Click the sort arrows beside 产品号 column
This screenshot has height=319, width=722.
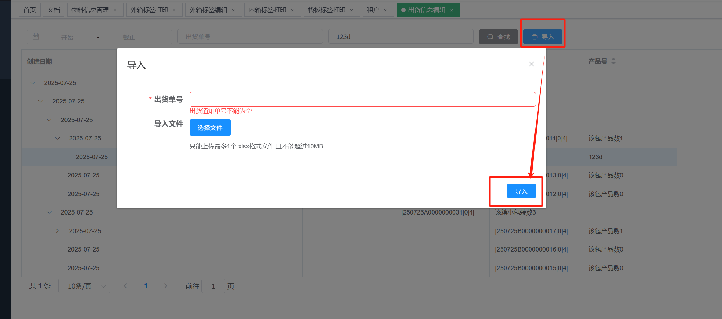click(x=613, y=61)
